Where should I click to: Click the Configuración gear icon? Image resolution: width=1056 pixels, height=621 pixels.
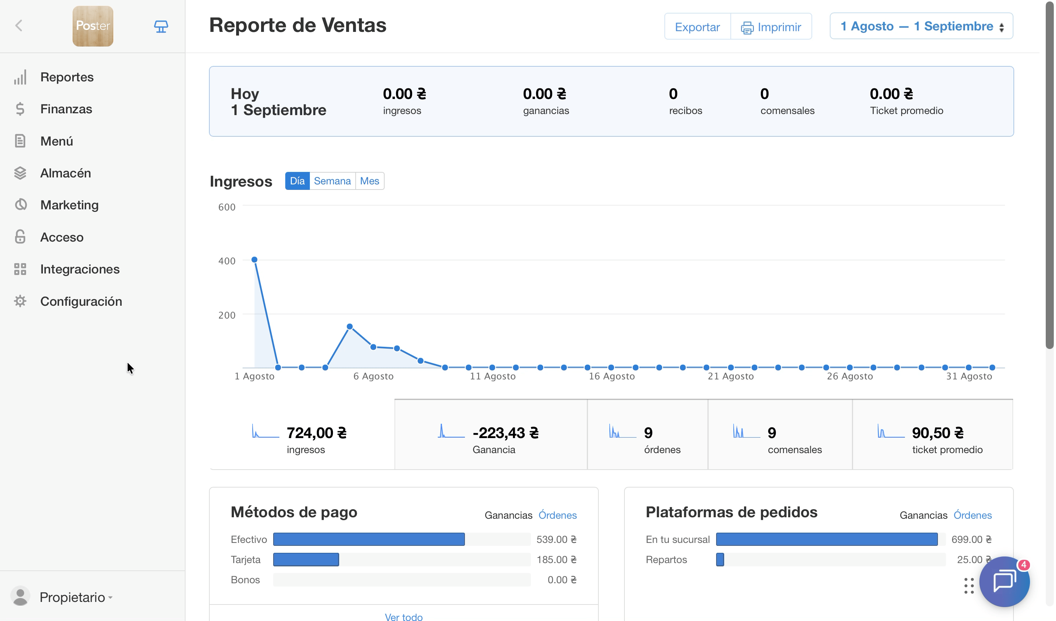(x=20, y=301)
